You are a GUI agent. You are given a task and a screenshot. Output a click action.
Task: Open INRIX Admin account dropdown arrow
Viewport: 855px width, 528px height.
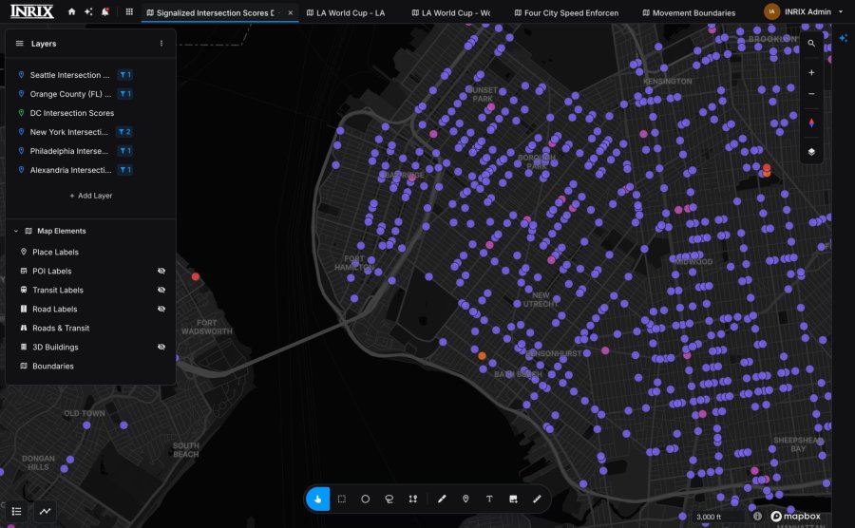(841, 11)
